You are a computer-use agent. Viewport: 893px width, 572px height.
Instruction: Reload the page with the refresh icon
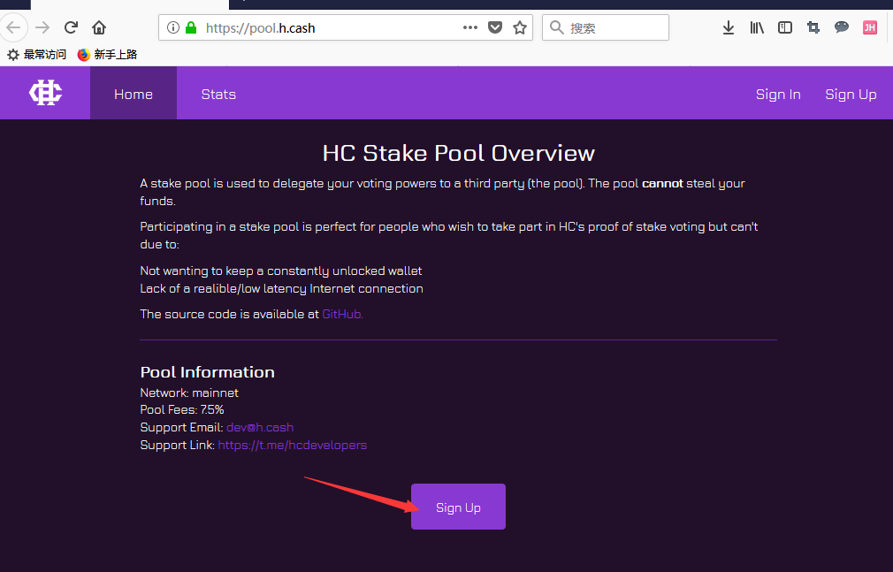71,27
